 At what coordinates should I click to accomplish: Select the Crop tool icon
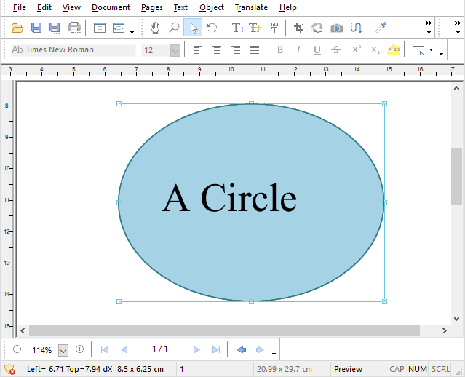click(x=298, y=28)
